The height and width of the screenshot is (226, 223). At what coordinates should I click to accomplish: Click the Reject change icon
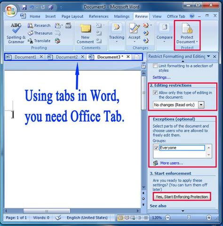click(x=146, y=25)
